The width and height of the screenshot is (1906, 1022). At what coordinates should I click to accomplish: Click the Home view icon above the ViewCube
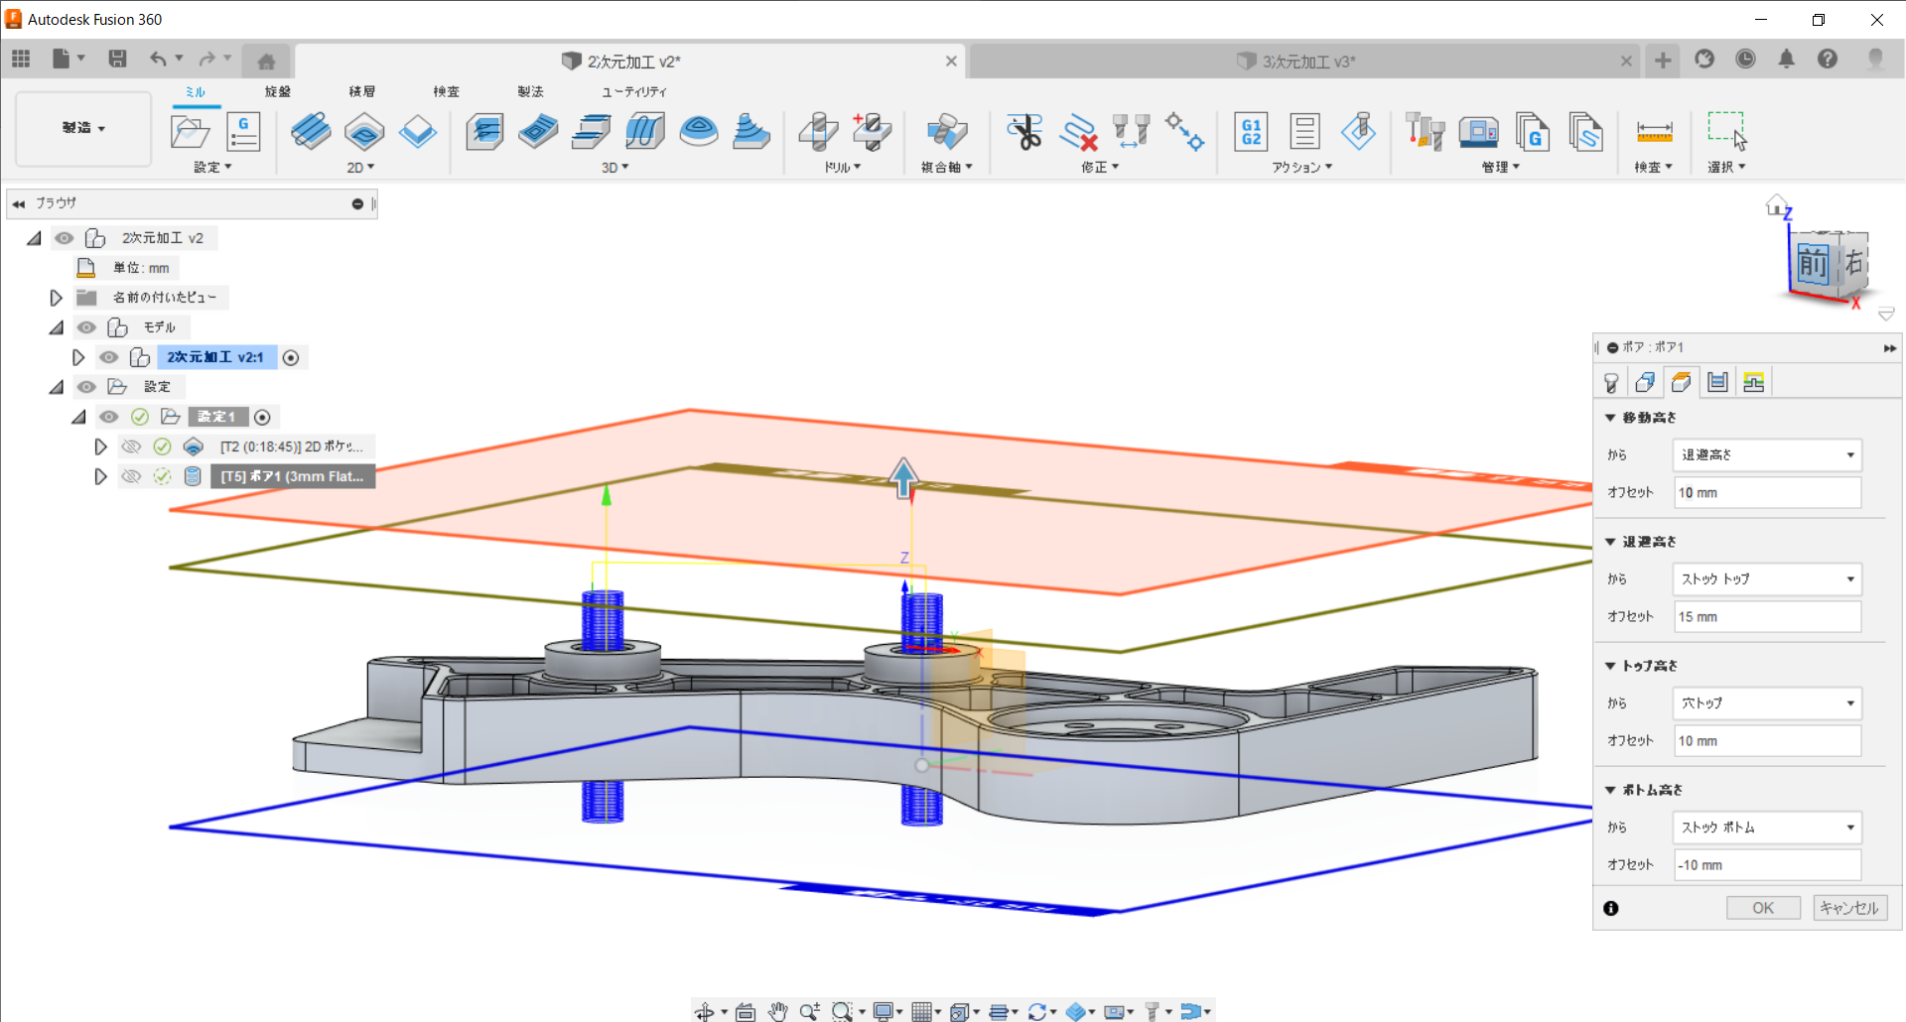(x=1776, y=204)
